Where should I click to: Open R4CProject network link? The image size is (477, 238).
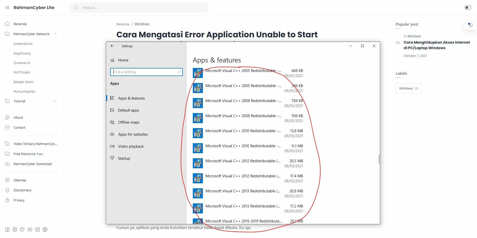(x=22, y=72)
